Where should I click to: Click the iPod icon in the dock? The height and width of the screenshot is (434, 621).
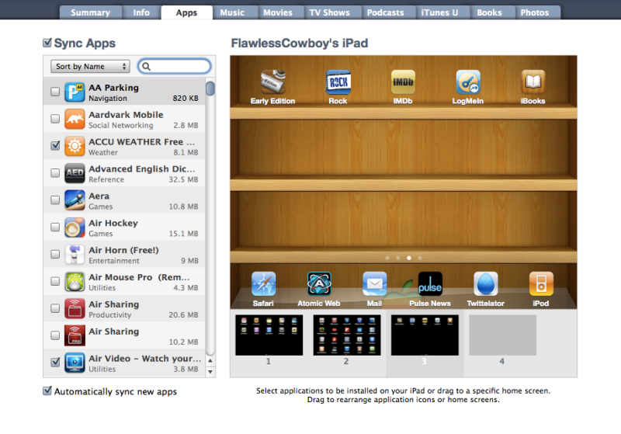[541, 283]
